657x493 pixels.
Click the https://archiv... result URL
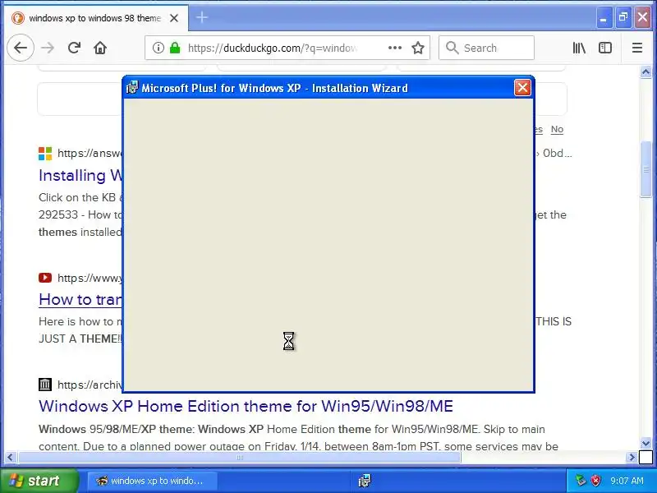tap(90, 385)
